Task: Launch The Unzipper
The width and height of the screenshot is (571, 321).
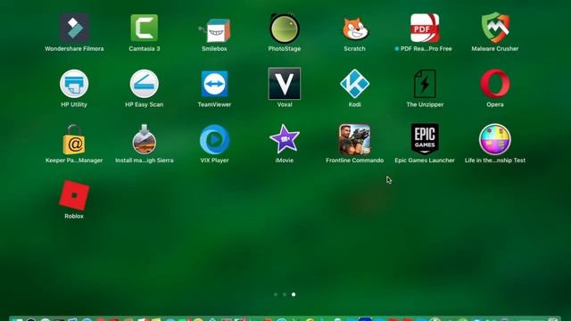Action: click(425, 84)
